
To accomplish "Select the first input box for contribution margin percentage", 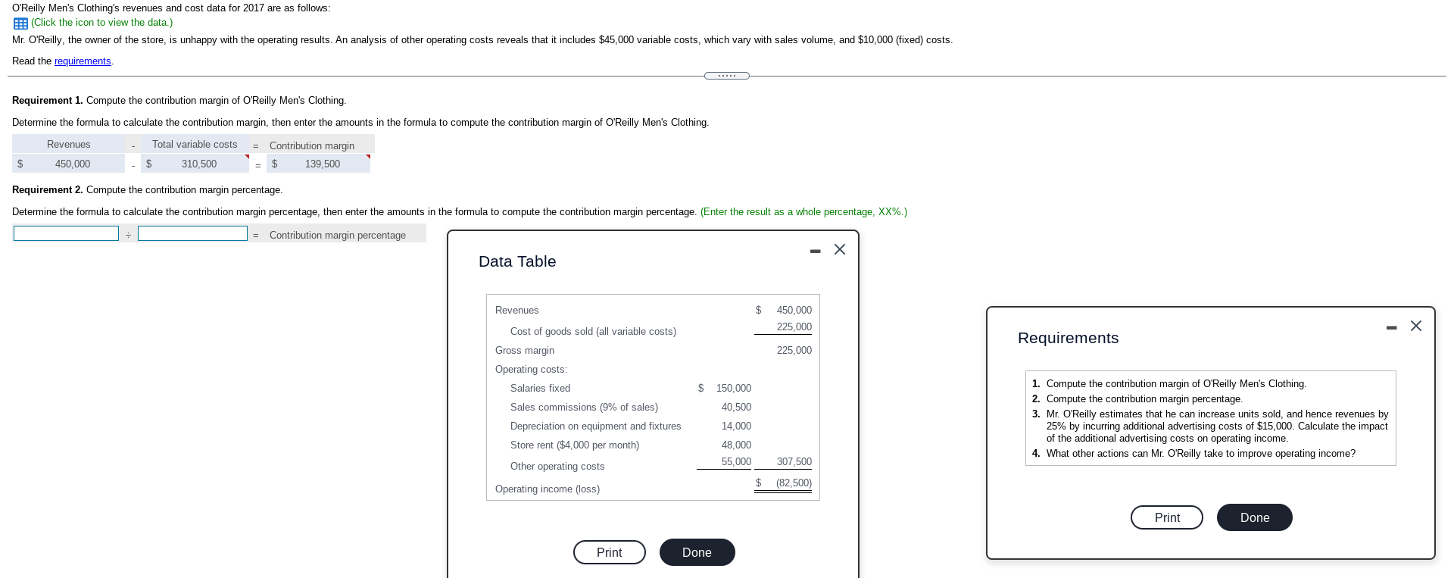I will pos(66,233).
